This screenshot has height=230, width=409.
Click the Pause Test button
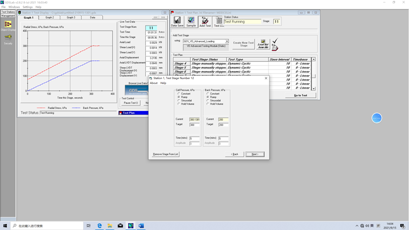(131, 103)
